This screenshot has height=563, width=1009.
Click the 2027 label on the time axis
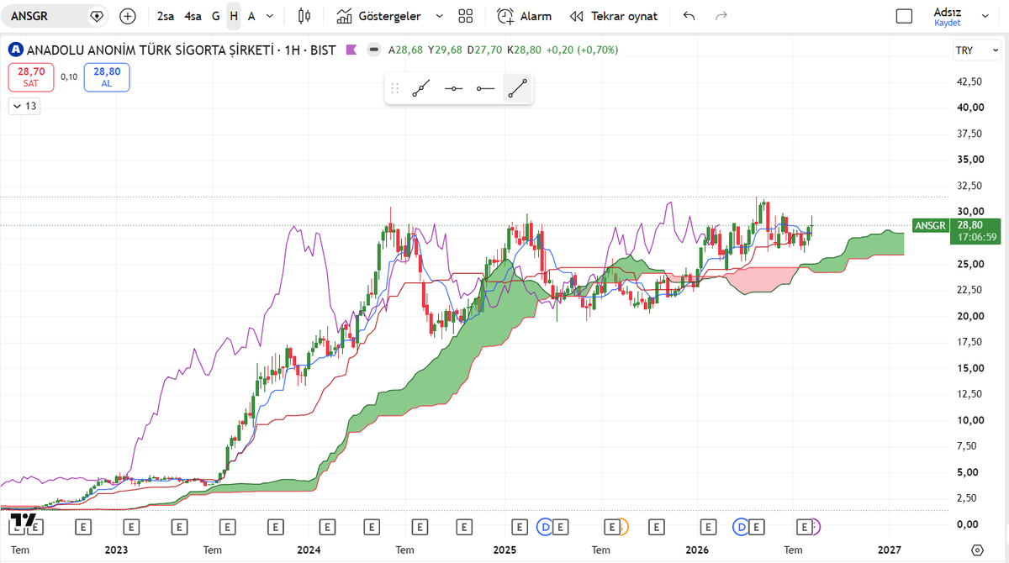[x=890, y=550]
